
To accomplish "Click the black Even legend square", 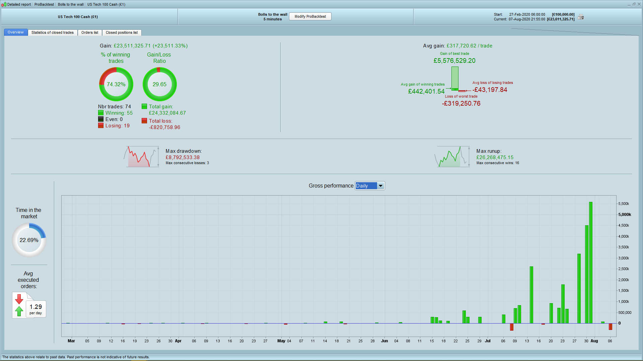I will pyautogui.click(x=101, y=119).
